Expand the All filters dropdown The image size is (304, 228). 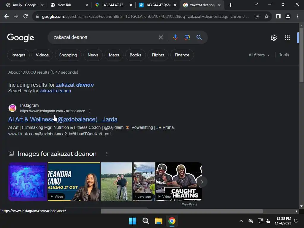click(x=259, y=55)
